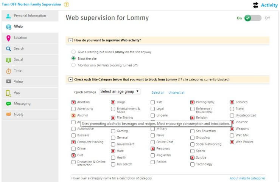Image resolution: width=280 pixels, height=182 pixels.
Task: Toggle Web supervision On/Off switch
Action: (x=252, y=18)
